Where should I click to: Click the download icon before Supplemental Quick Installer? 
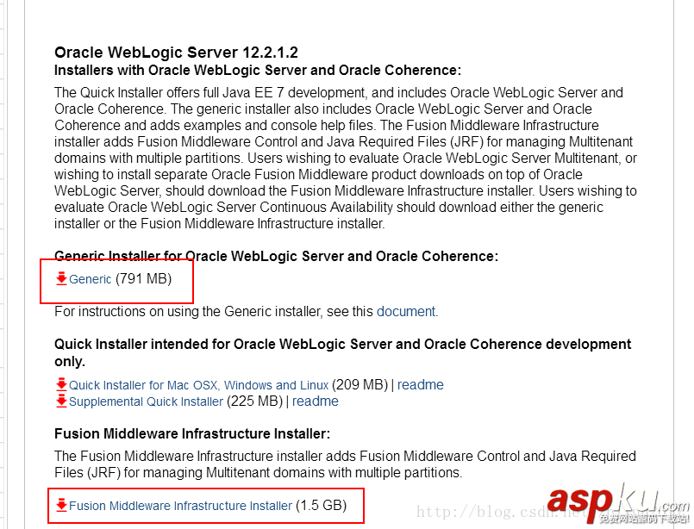click(x=61, y=401)
